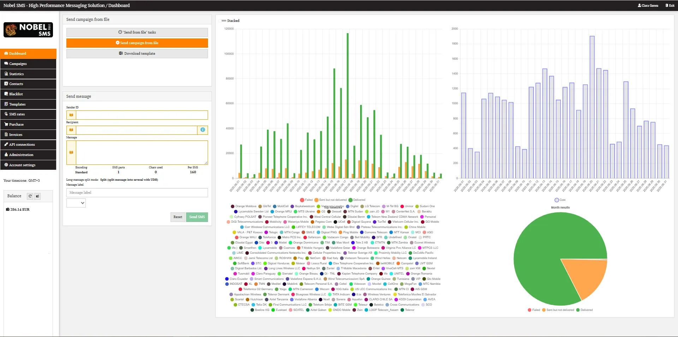Viewport: 678px width, 337px height.
Task: Click the Send campaign from file button
Action: coord(137,43)
